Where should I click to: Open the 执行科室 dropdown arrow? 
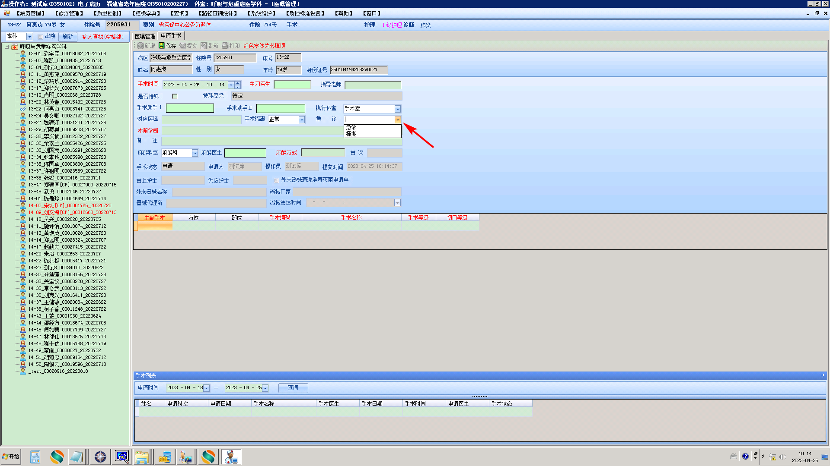(x=398, y=109)
